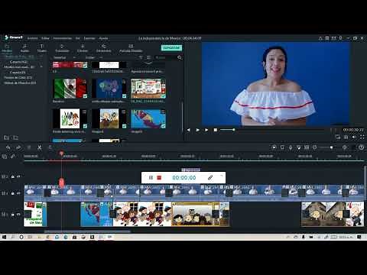This screenshot has height=275, width=367.
Task: Click the preview rewind button
Action: [x=188, y=130]
